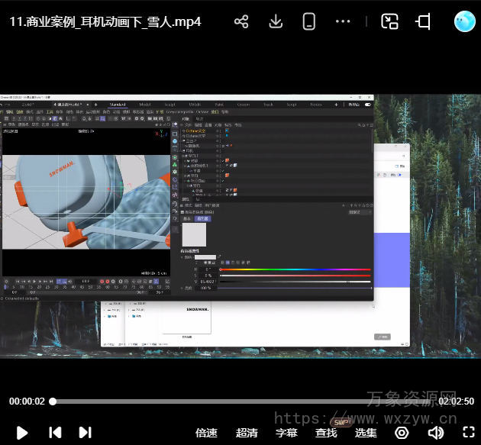The height and width of the screenshot is (445, 481).
Task: Mute the video using the speaker icon
Action: 435,433
